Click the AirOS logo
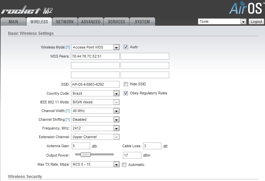 246,8
